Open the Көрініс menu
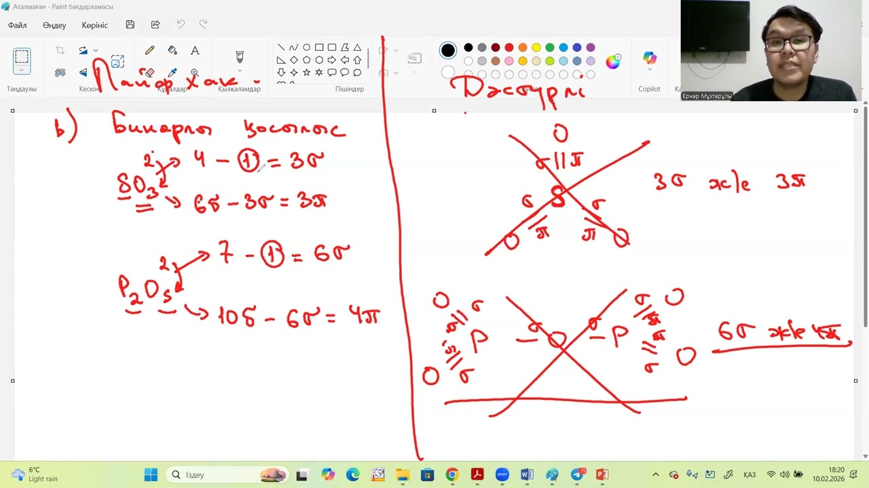 [x=95, y=25]
